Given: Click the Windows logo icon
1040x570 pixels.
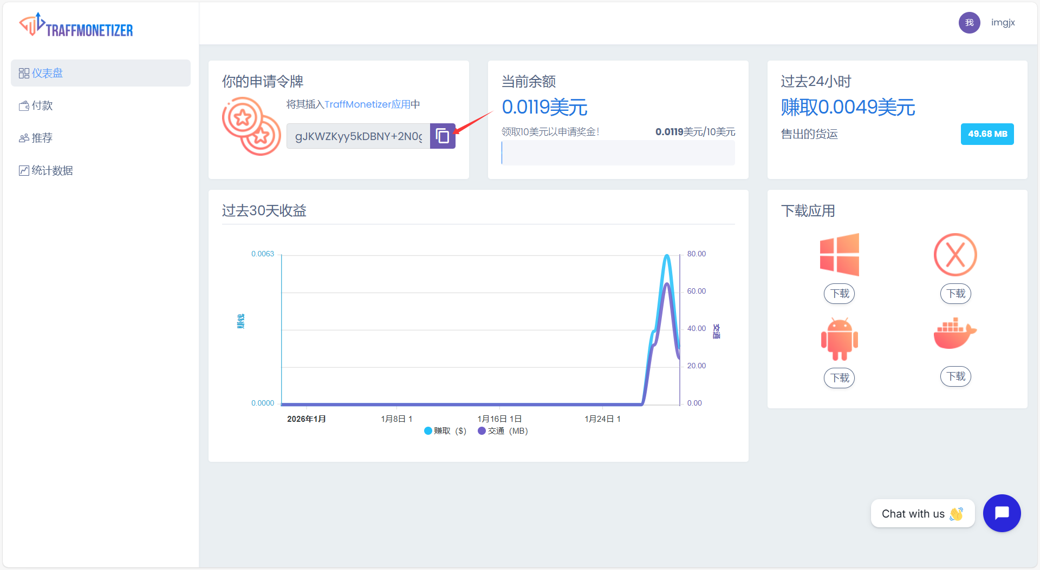Looking at the screenshot, I should [x=839, y=255].
